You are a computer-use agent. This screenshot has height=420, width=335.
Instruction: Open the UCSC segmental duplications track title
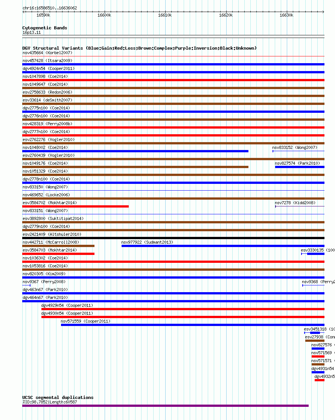click(x=58, y=397)
